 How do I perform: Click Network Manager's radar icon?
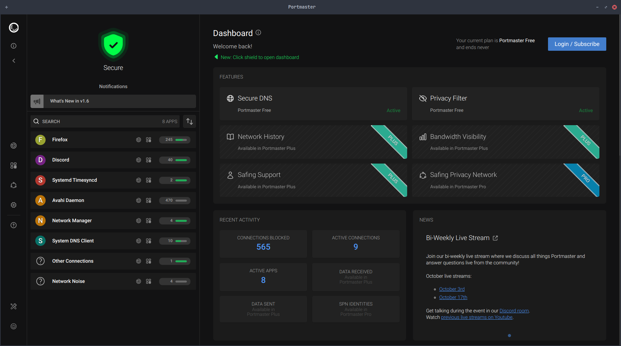pos(138,221)
